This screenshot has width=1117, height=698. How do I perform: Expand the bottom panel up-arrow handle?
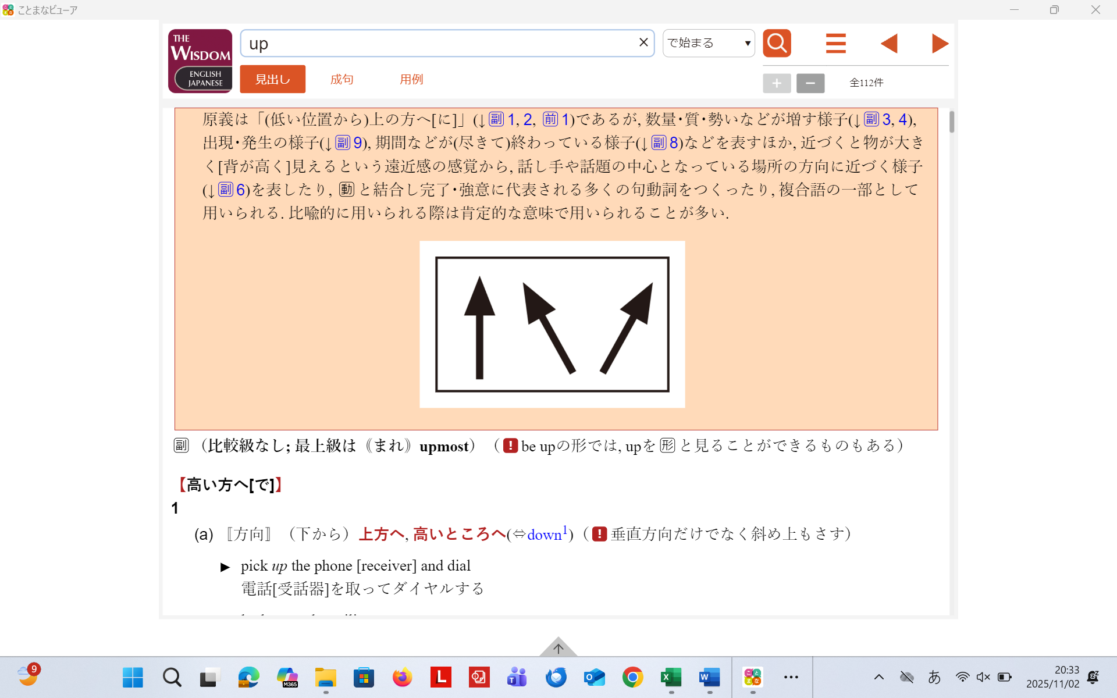[558, 648]
